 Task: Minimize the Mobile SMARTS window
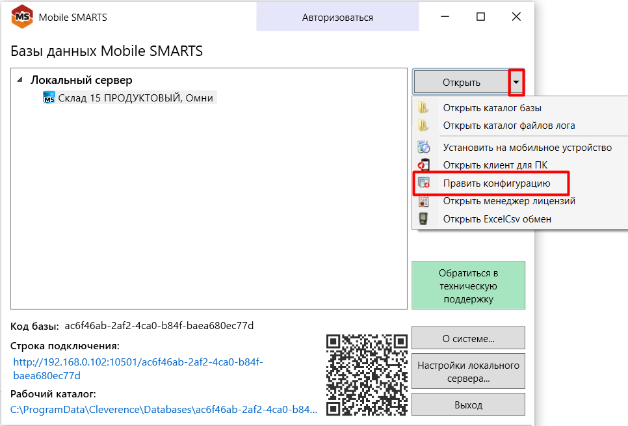[x=445, y=16]
